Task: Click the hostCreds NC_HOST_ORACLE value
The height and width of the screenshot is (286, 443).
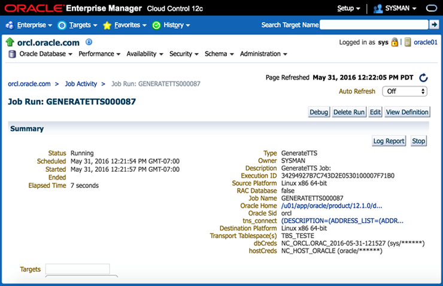Action: [332, 251]
